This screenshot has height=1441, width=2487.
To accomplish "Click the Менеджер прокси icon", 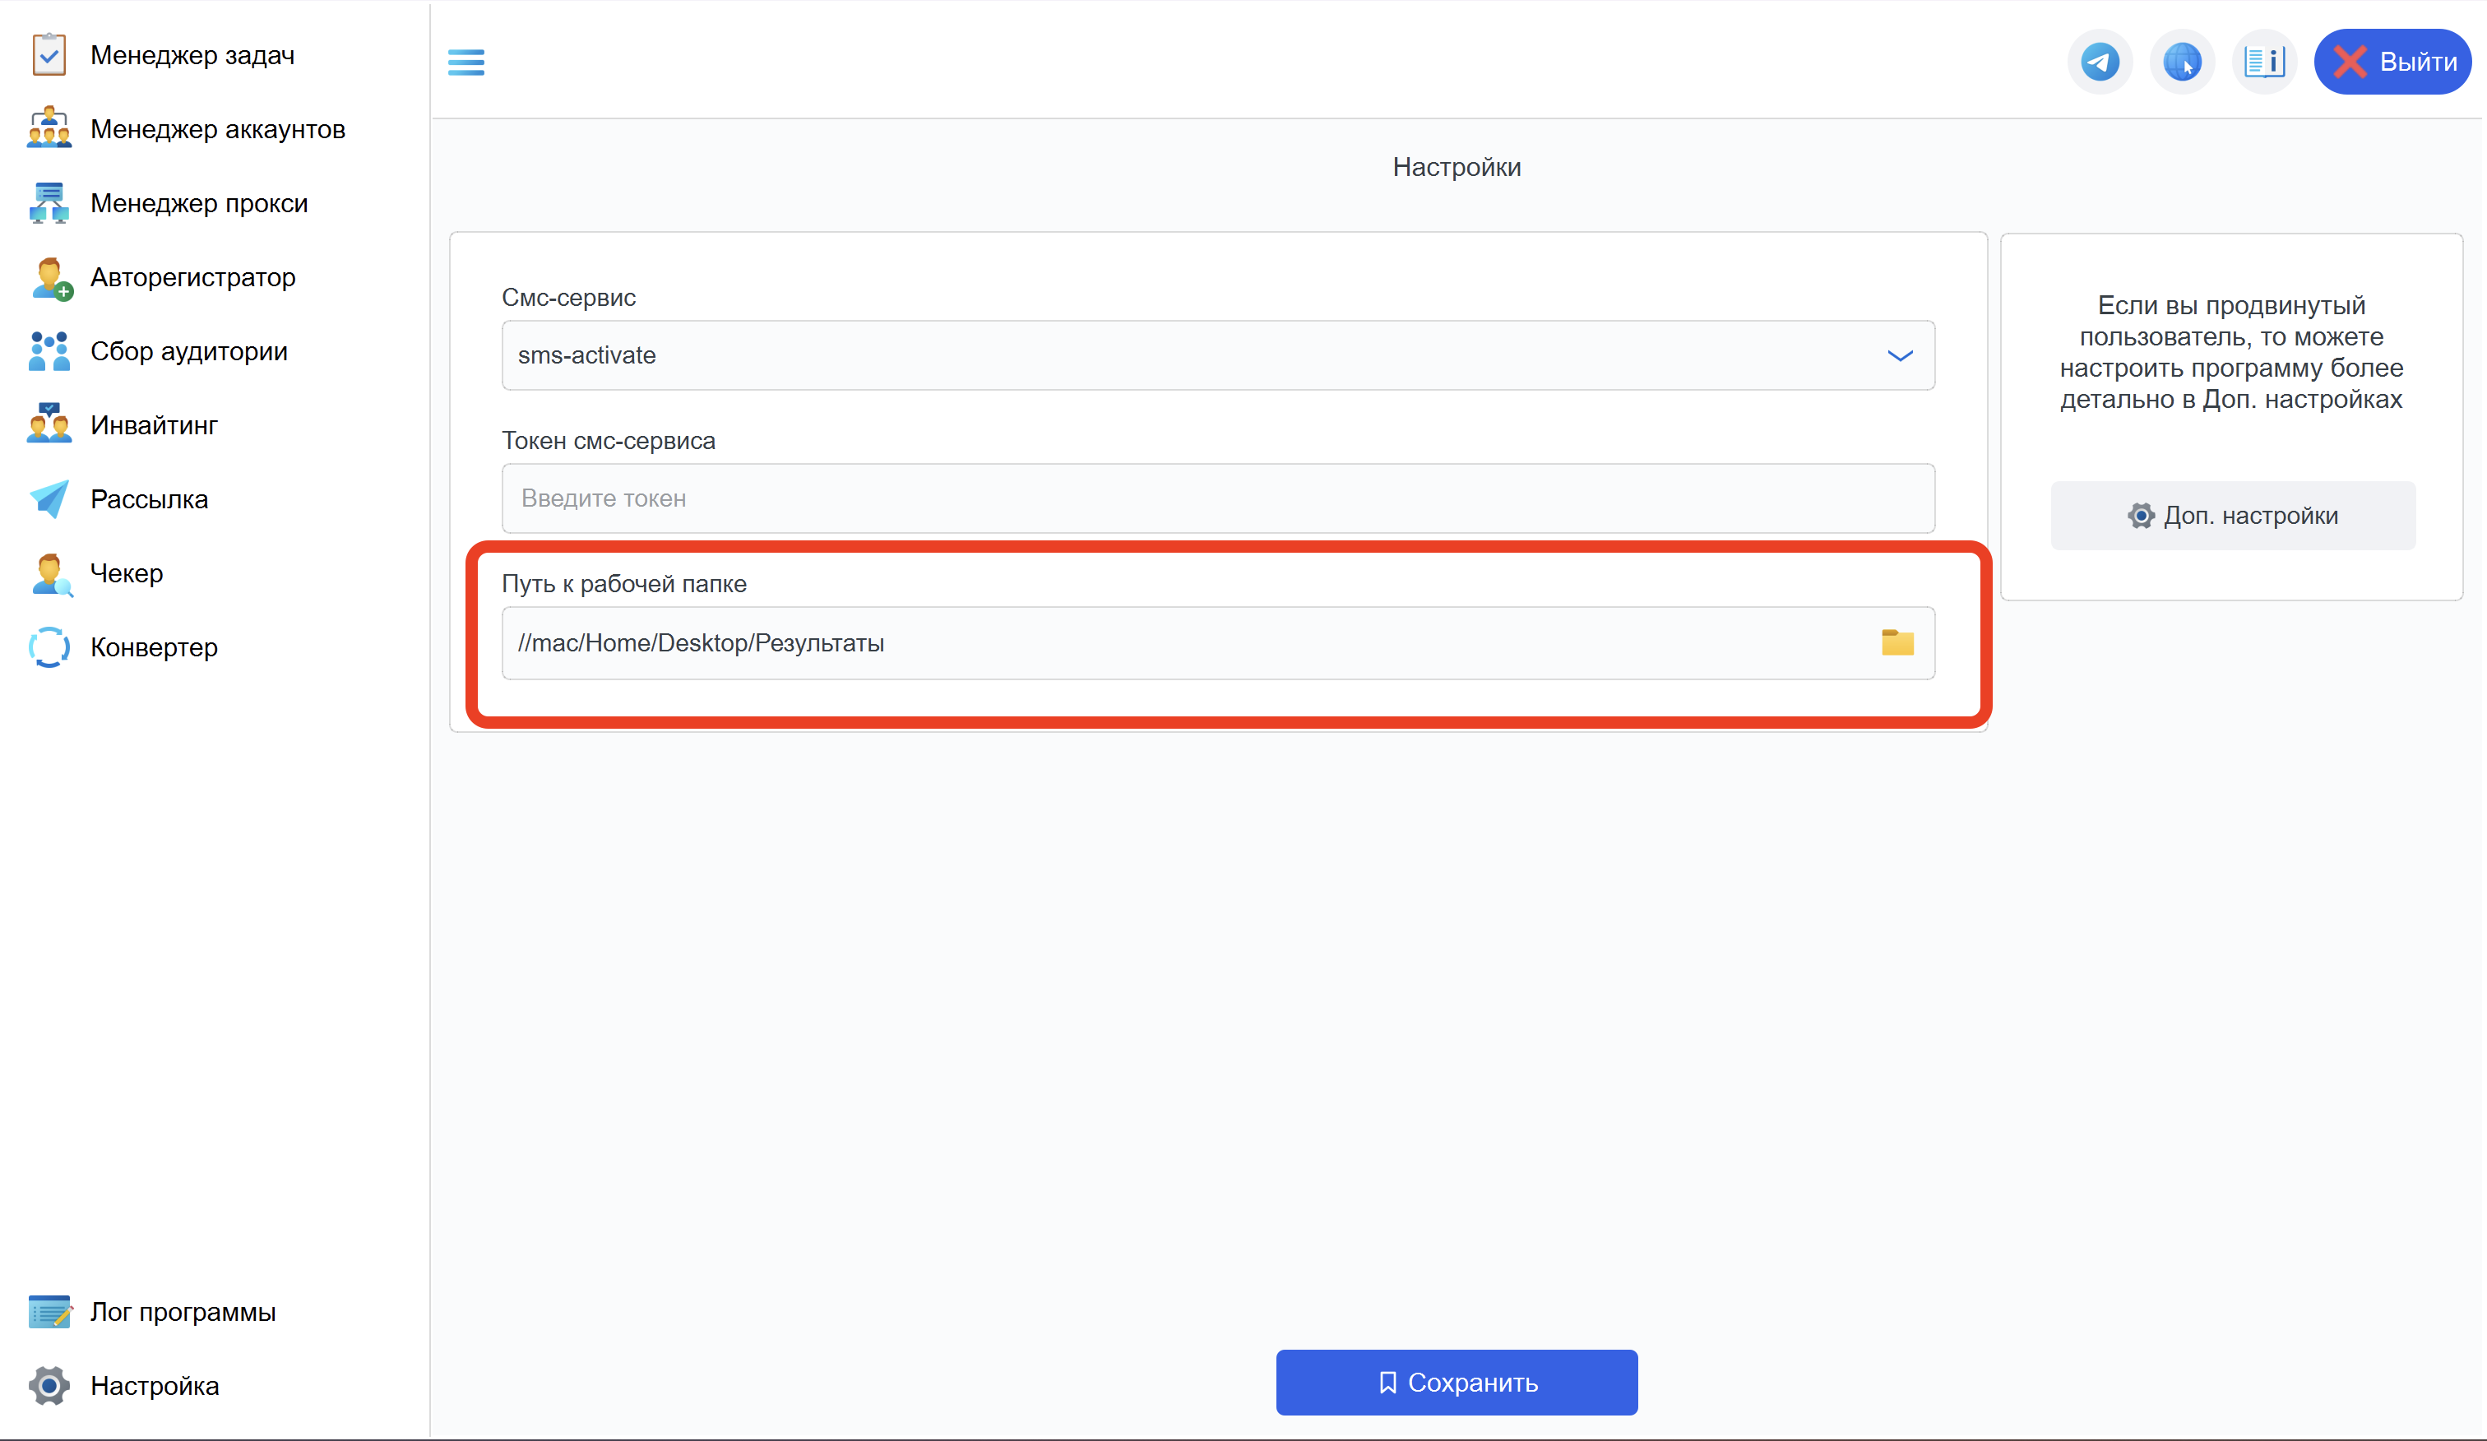I will (x=49, y=203).
